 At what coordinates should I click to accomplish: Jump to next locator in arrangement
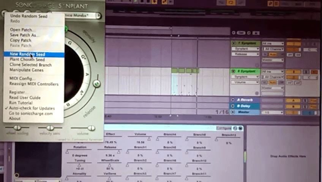coord(249,33)
